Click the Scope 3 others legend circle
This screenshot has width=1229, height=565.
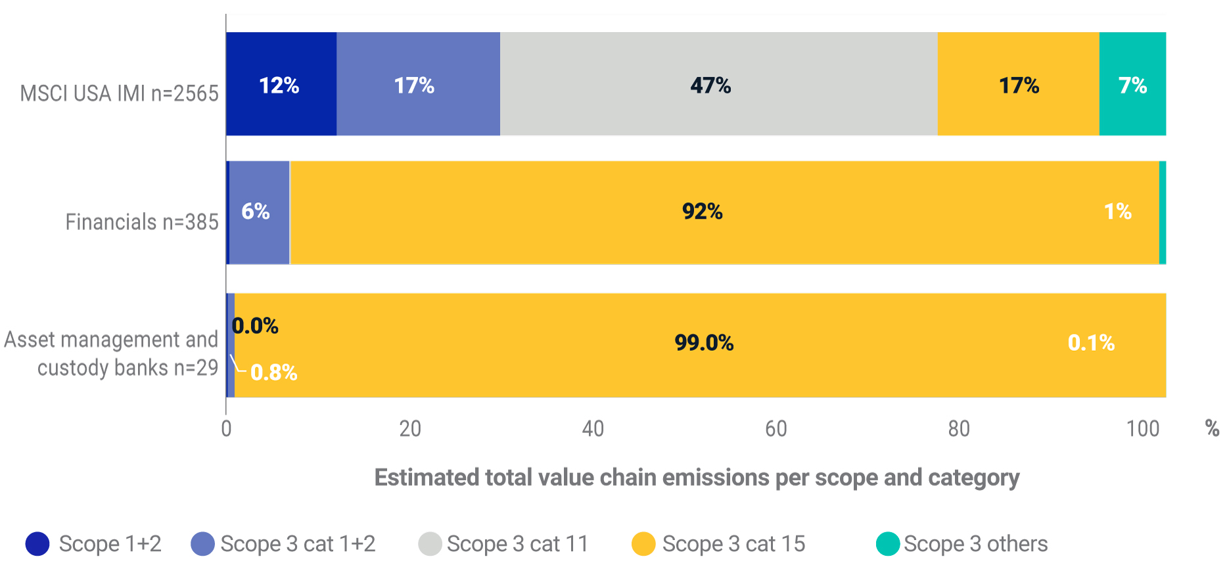(x=888, y=544)
